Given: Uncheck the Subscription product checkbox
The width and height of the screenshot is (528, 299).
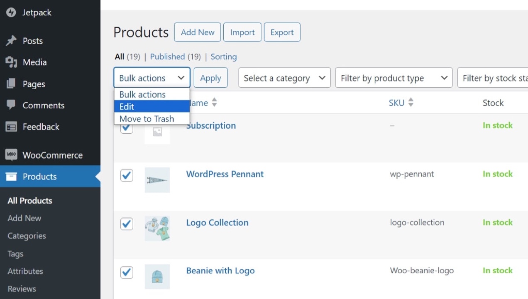Looking at the screenshot, I should pyautogui.click(x=127, y=127).
